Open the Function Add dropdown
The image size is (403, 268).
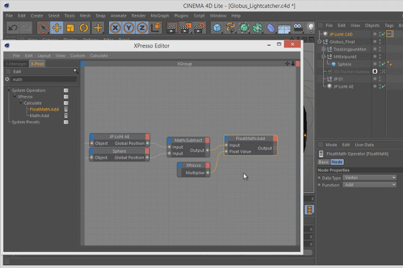point(369,185)
